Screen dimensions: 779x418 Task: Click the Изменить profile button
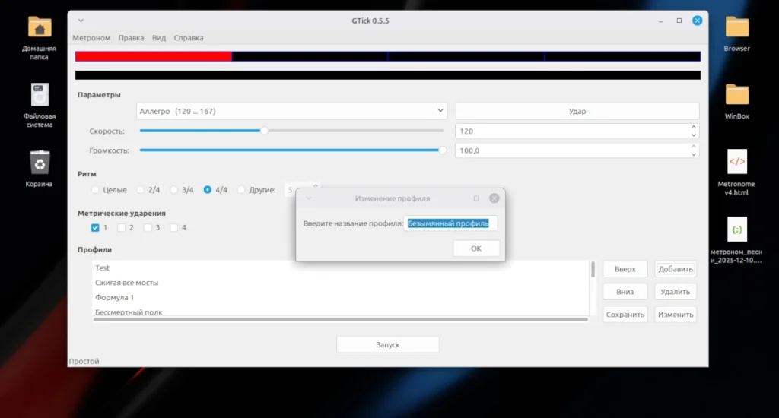(x=676, y=314)
